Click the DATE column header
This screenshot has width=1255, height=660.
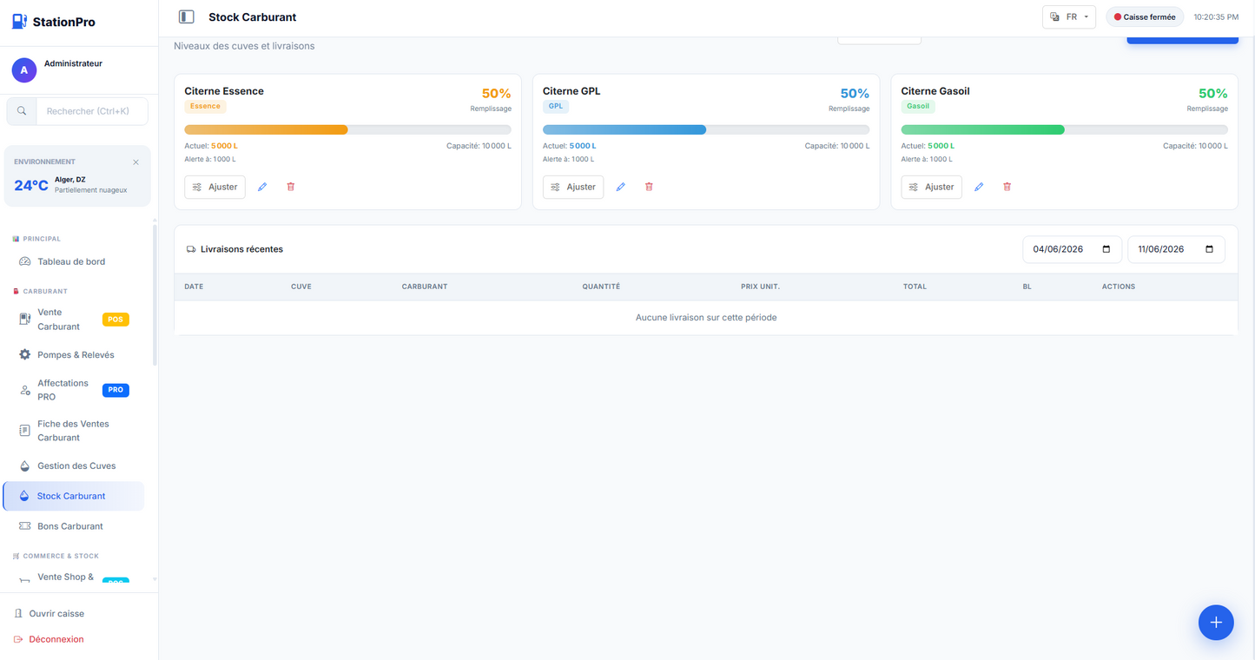point(194,287)
